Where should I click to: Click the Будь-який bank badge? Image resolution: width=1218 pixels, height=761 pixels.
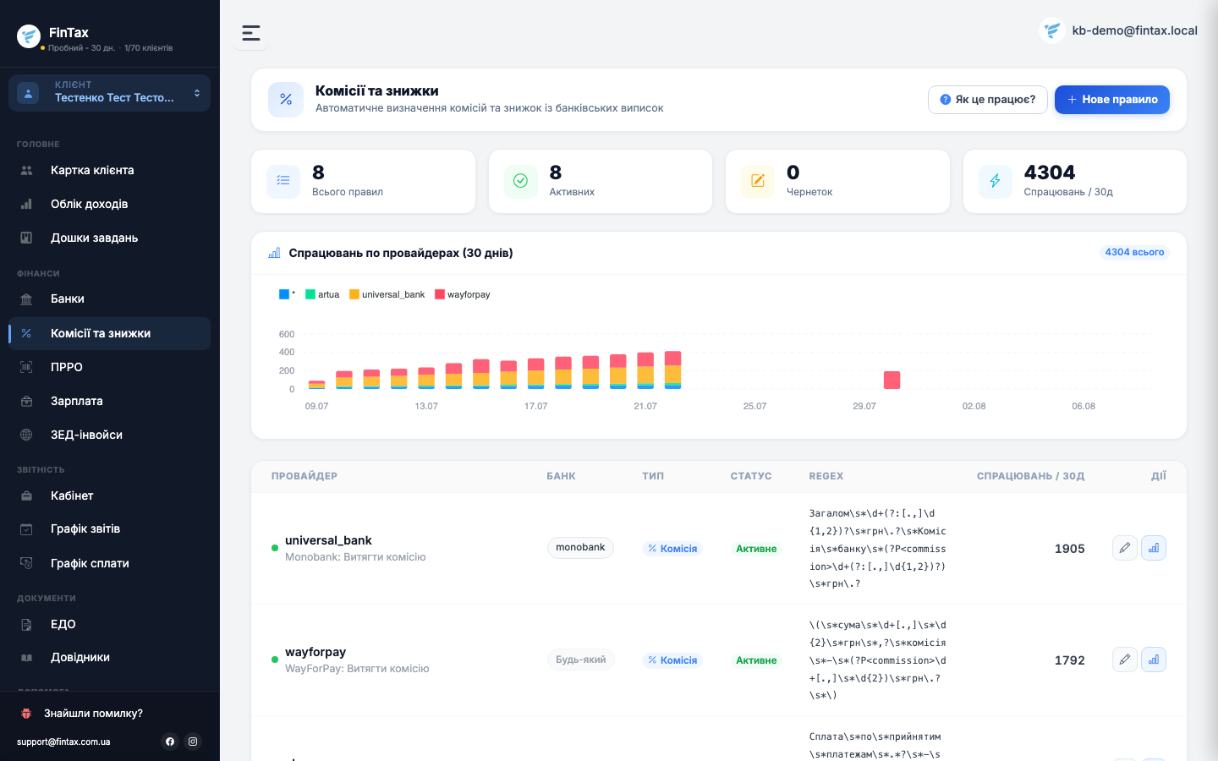581,660
